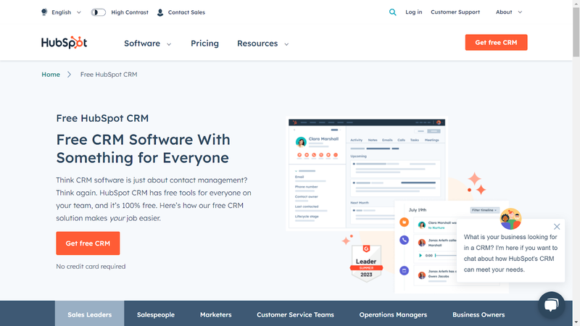Click the CRM dashboard illustration

point(367,174)
